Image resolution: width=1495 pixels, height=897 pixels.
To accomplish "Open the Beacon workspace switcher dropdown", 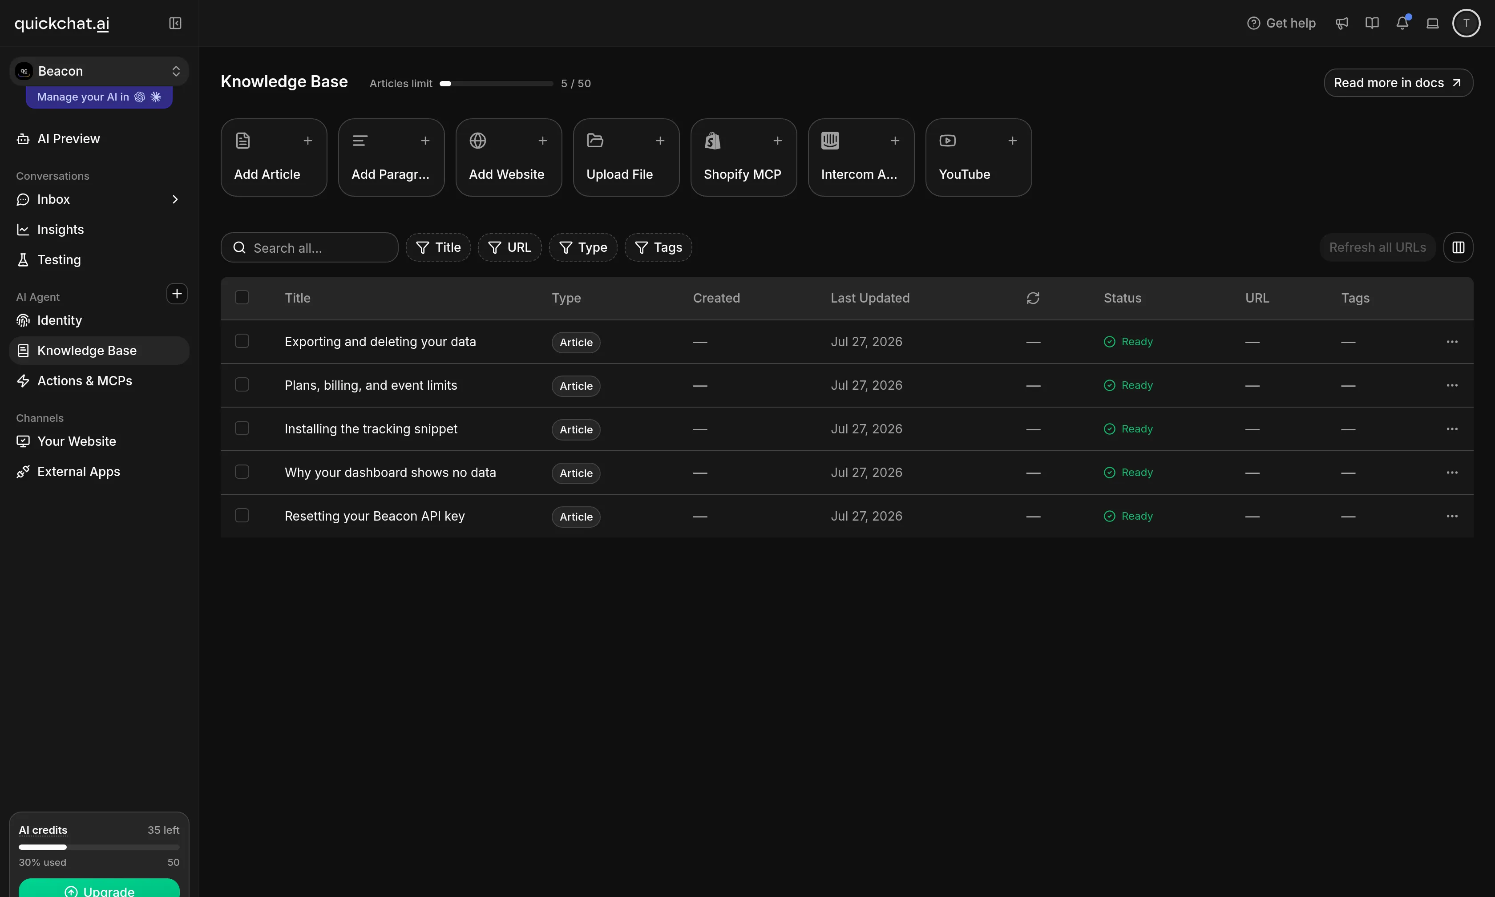I will tap(99, 71).
